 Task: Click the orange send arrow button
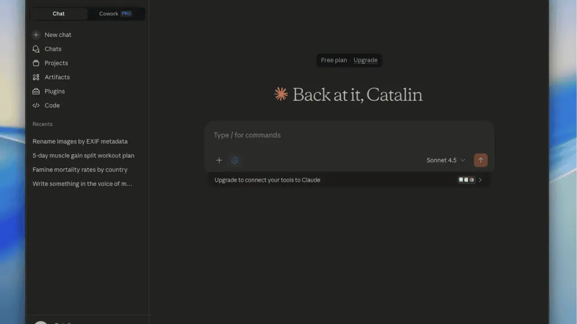481,160
